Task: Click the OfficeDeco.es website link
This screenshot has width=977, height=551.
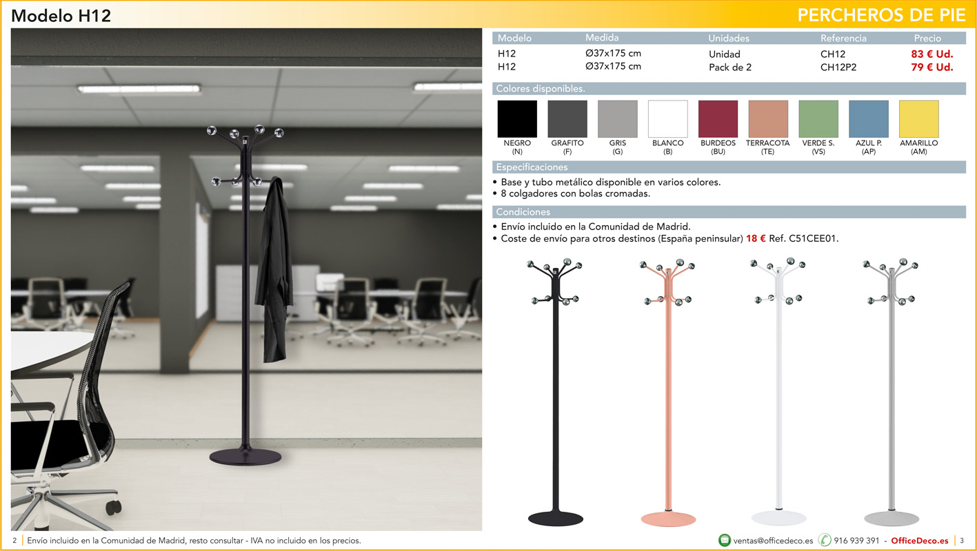Action: coord(920,541)
